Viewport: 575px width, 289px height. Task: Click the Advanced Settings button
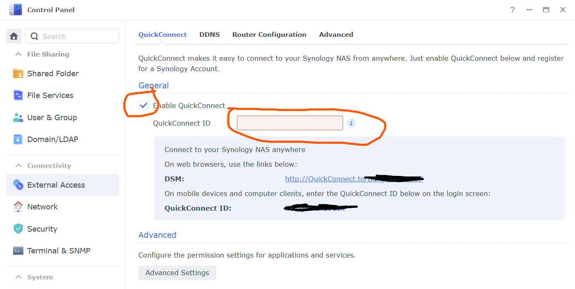pyautogui.click(x=177, y=273)
